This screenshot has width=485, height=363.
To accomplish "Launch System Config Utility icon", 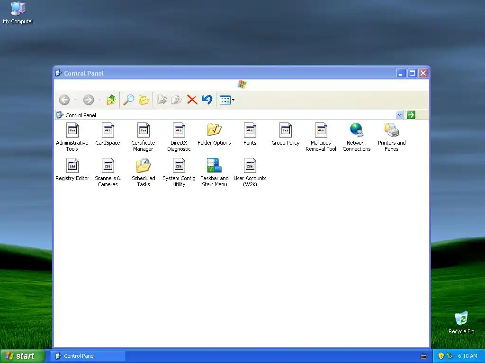I will pos(179,166).
